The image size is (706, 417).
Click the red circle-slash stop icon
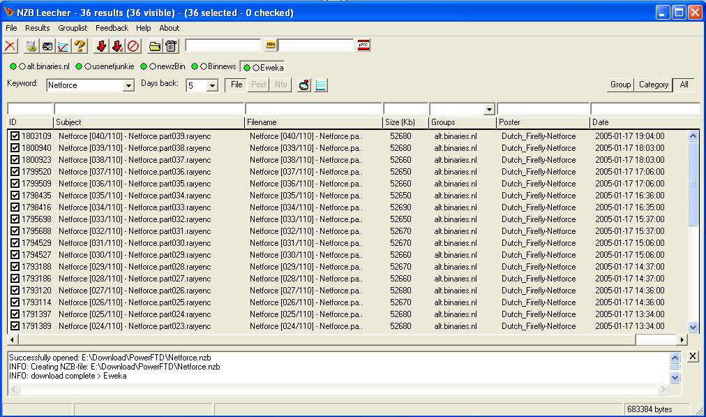coord(133,45)
